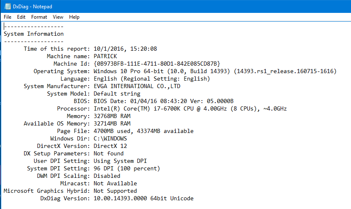Click the 'C:\WINDOWS' directory value

point(110,139)
